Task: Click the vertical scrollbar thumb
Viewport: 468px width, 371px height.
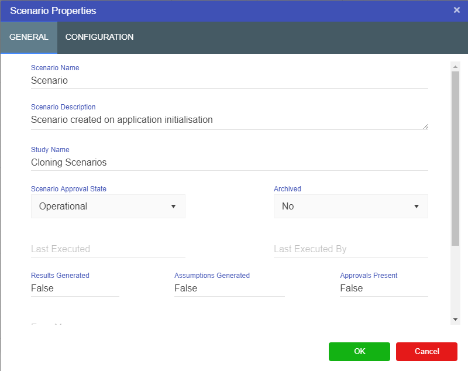Action: [x=455, y=158]
